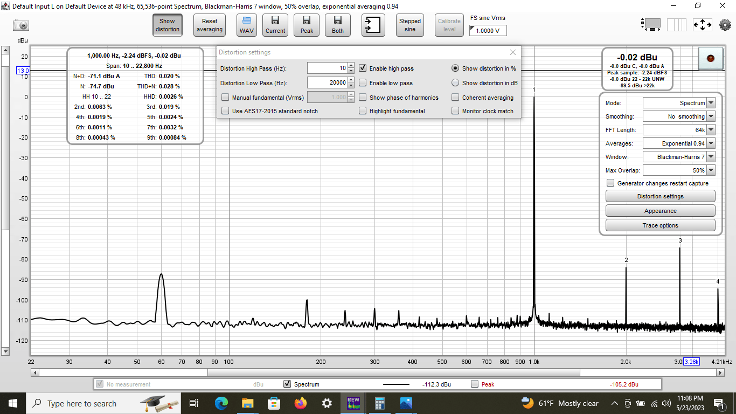Open Task View in taskbar

pyautogui.click(x=194, y=403)
